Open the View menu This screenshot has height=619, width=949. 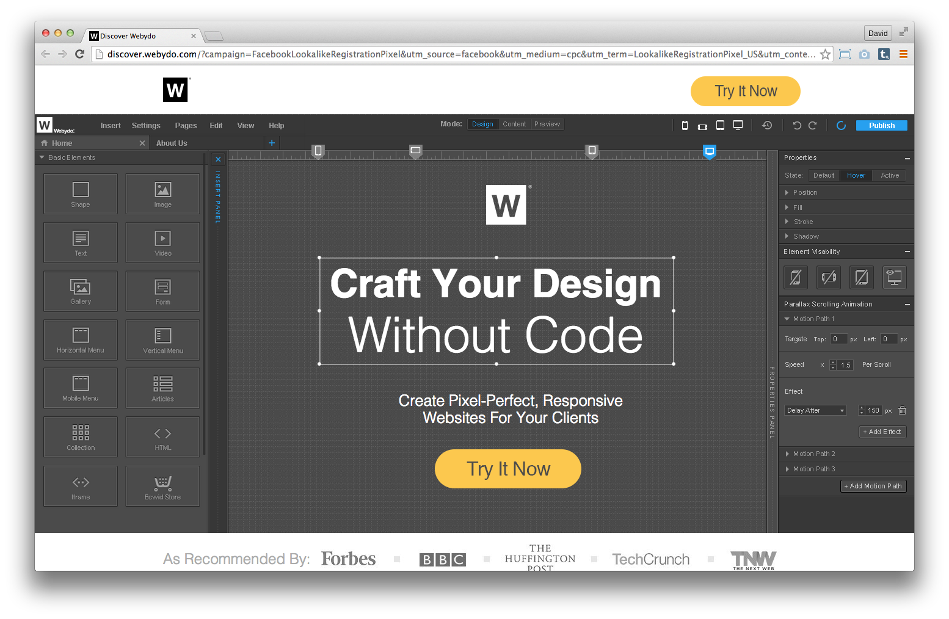coord(245,126)
